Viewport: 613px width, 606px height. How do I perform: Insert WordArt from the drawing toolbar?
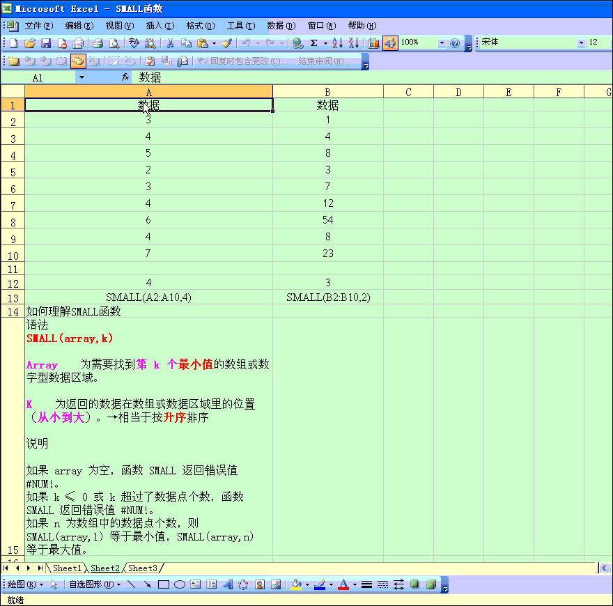click(227, 584)
